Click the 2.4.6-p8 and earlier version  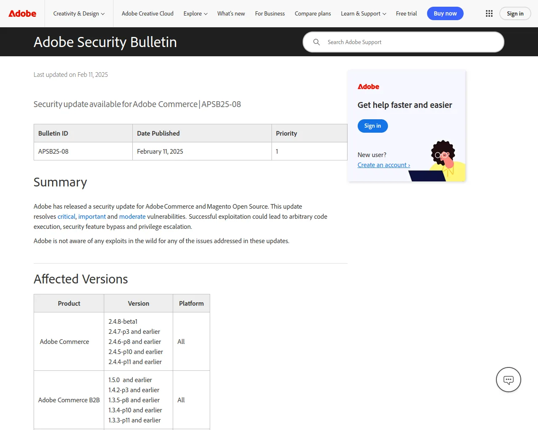(134, 342)
